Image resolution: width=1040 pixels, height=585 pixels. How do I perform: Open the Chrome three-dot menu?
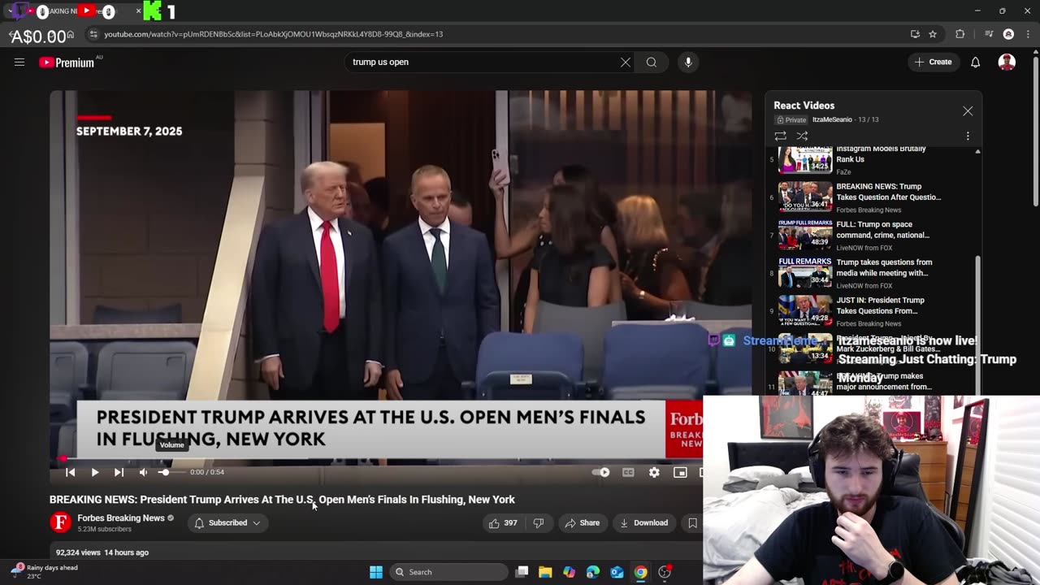[x=1027, y=34]
